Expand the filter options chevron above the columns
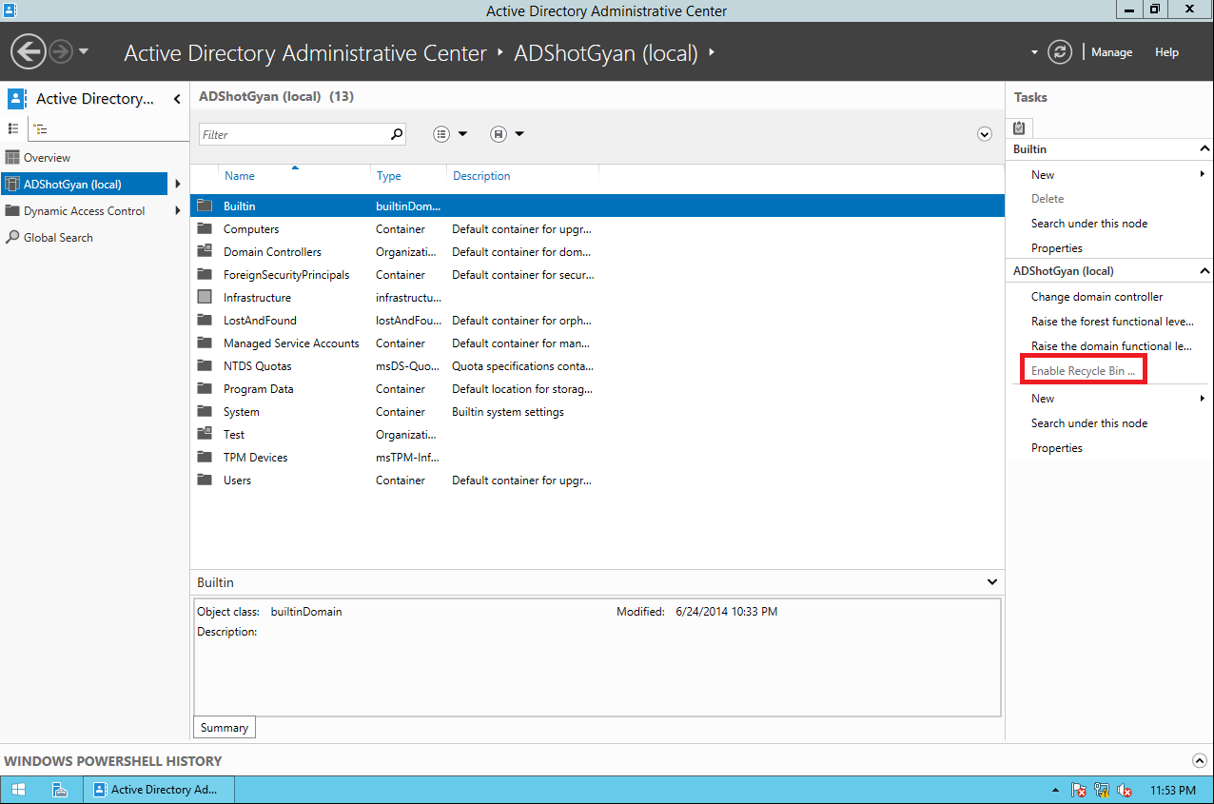Screen dimensions: 1214x804 tap(985, 134)
